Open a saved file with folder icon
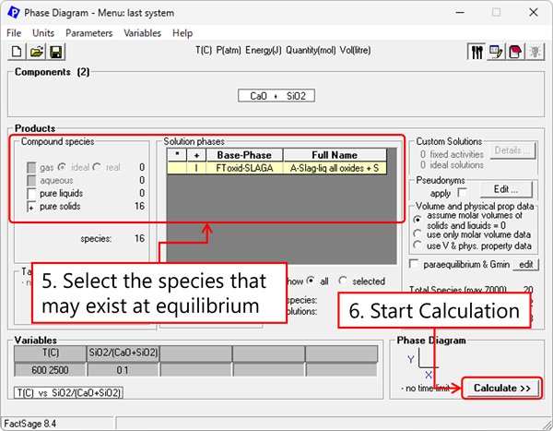 (x=37, y=52)
